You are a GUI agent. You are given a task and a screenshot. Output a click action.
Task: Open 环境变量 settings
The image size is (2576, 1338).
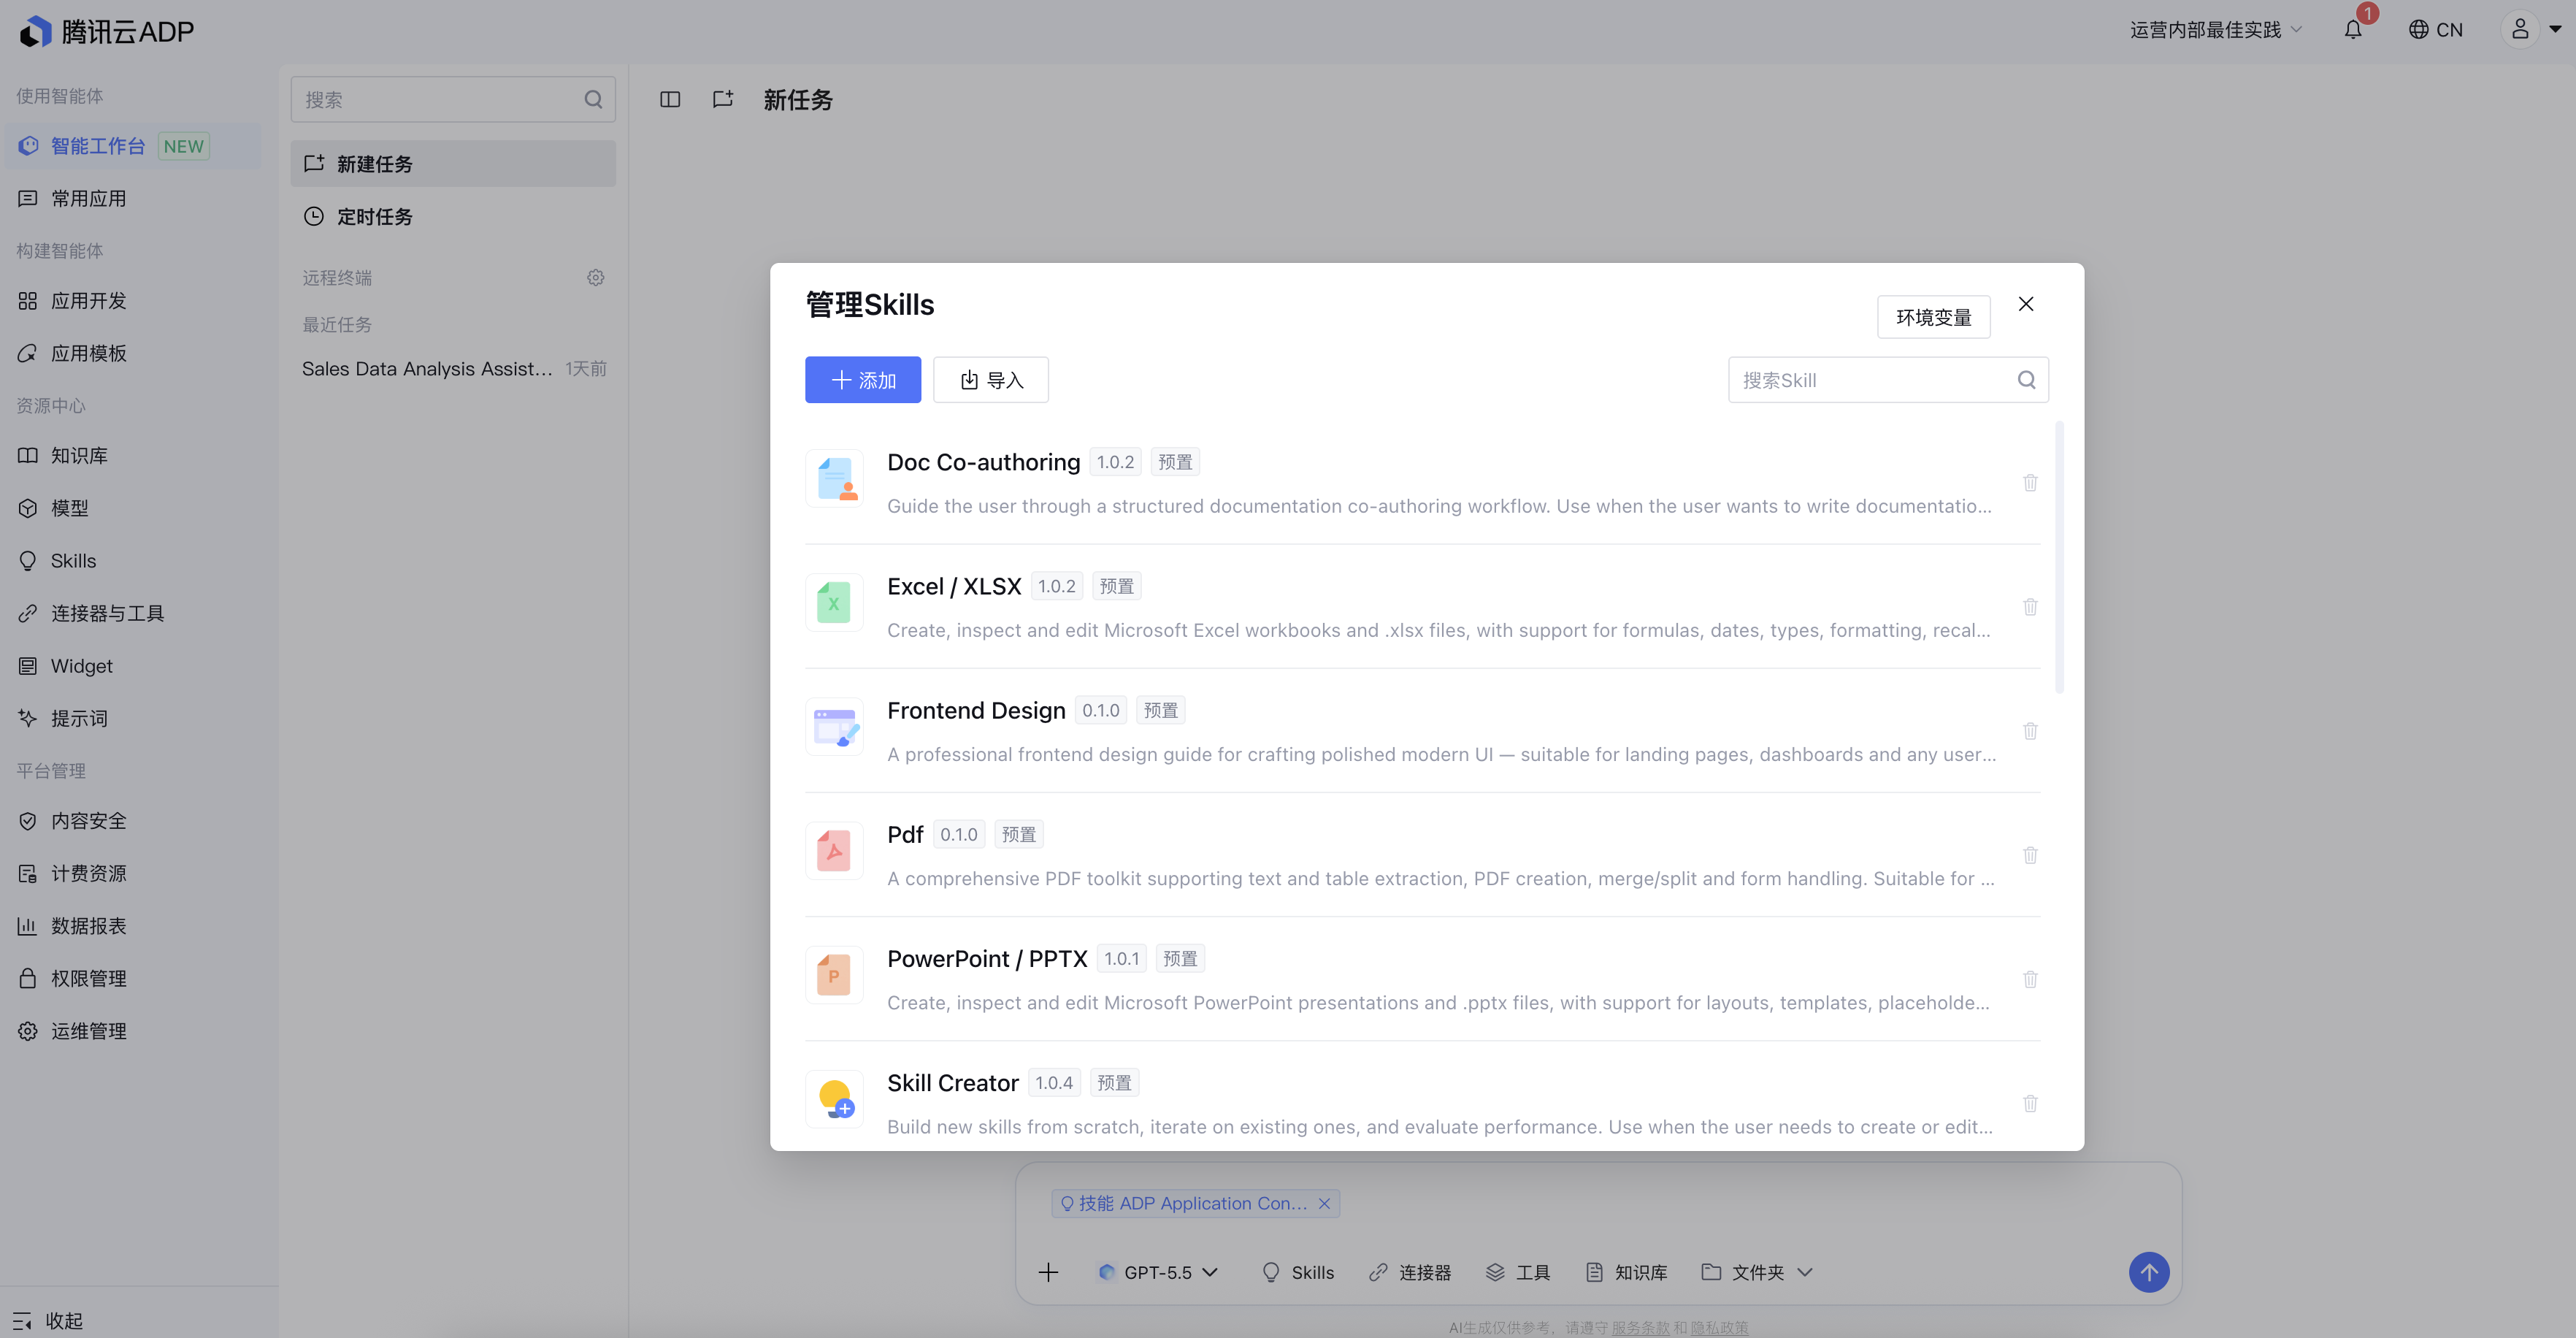pyautogui.click(x=1933, y=317)
